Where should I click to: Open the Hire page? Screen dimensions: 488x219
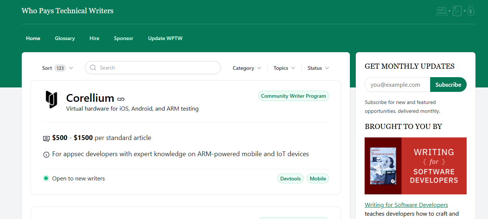(x=94, y=38)
